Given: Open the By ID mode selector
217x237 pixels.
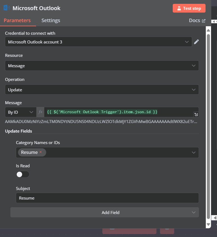Looking at the screenshot, I should (x=21, y=112).
